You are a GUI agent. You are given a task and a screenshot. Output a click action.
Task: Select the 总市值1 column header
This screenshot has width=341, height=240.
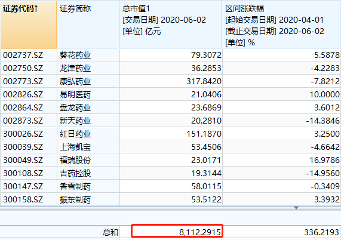pyautogui.click(x=171, y=24)
